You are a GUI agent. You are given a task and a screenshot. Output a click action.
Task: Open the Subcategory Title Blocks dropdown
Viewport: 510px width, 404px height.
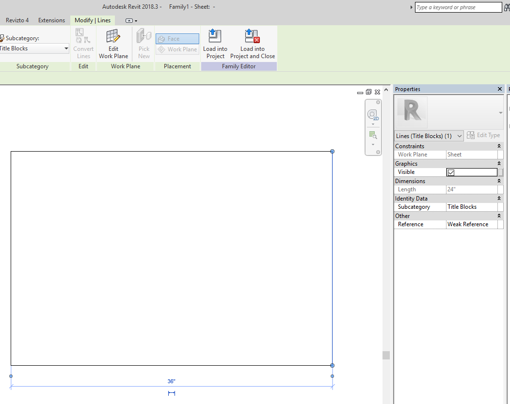(x=66, y=48)
